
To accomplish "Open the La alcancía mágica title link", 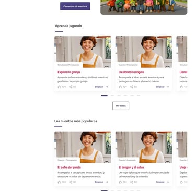I will [131, 72].
